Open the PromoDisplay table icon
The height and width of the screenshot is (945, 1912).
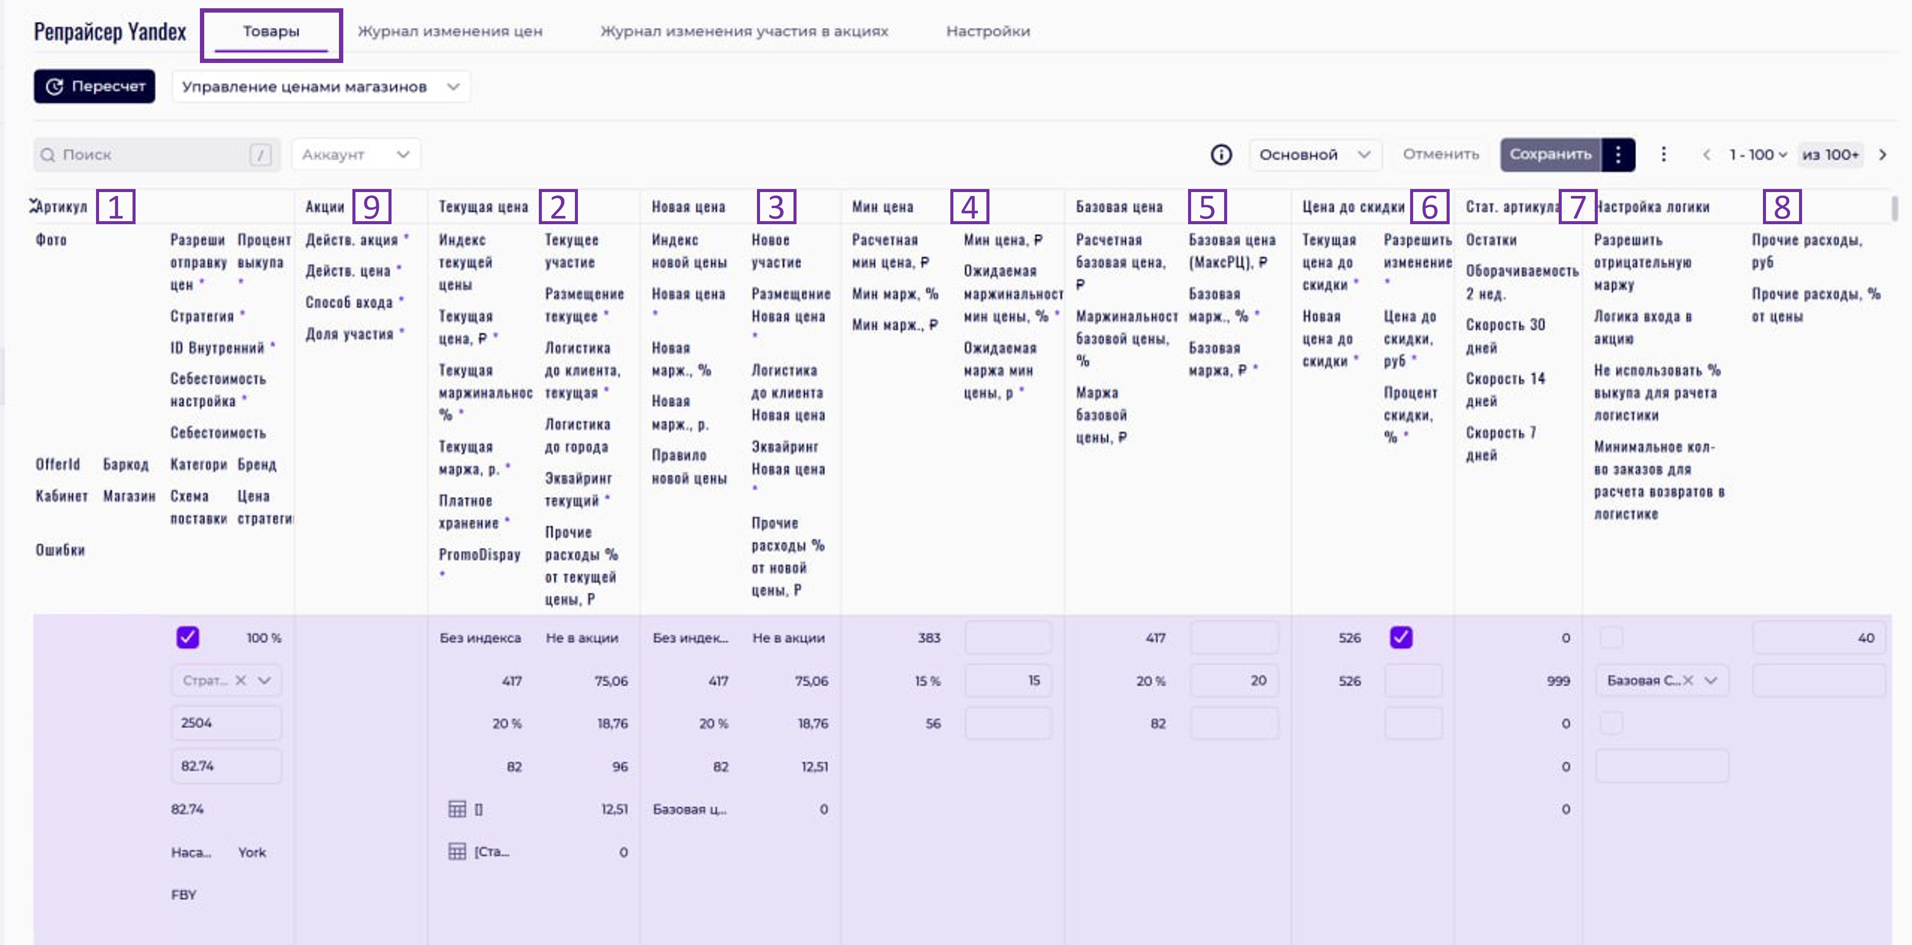(457, 852)
